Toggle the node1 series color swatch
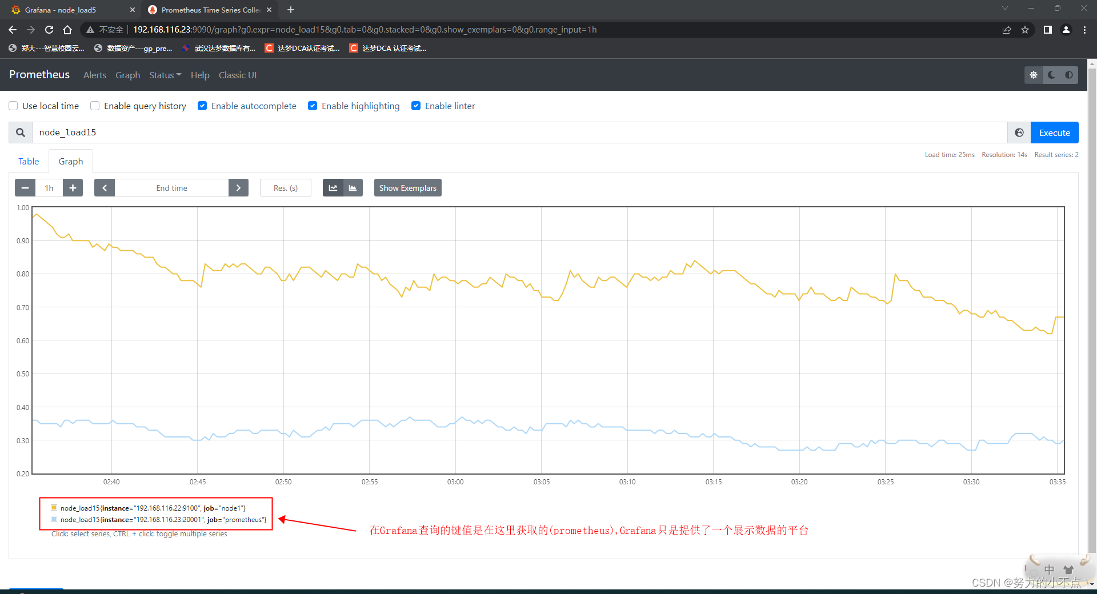This screenshot has height=594, width=1097. click(x=54, y=507)
